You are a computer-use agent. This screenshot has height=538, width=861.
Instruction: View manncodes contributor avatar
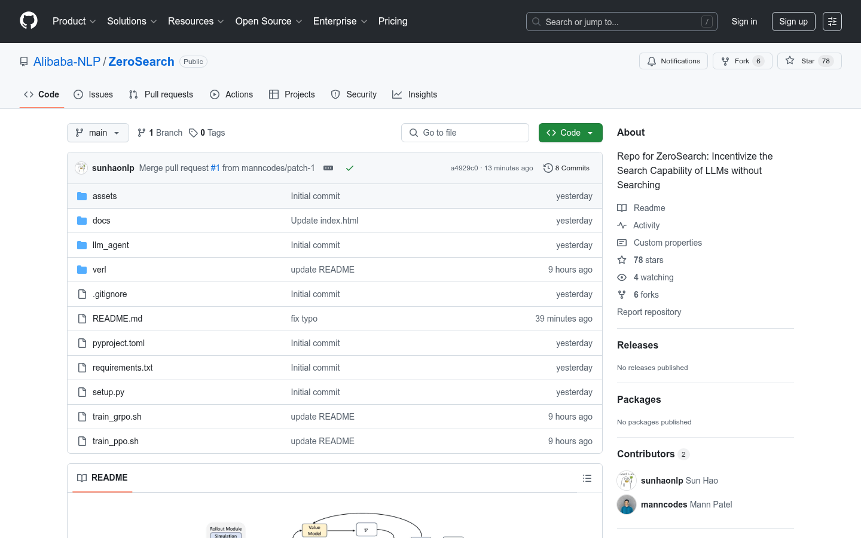[x=627, y=505]
